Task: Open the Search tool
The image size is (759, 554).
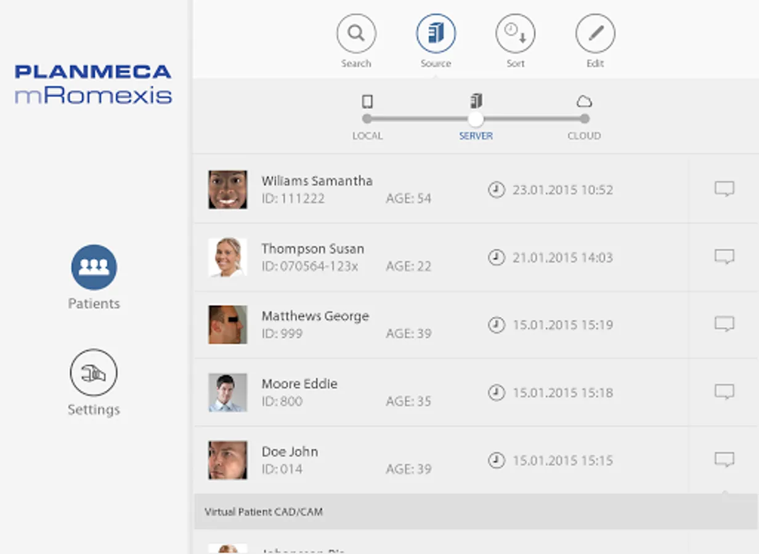Action: (x=356, y=33)
